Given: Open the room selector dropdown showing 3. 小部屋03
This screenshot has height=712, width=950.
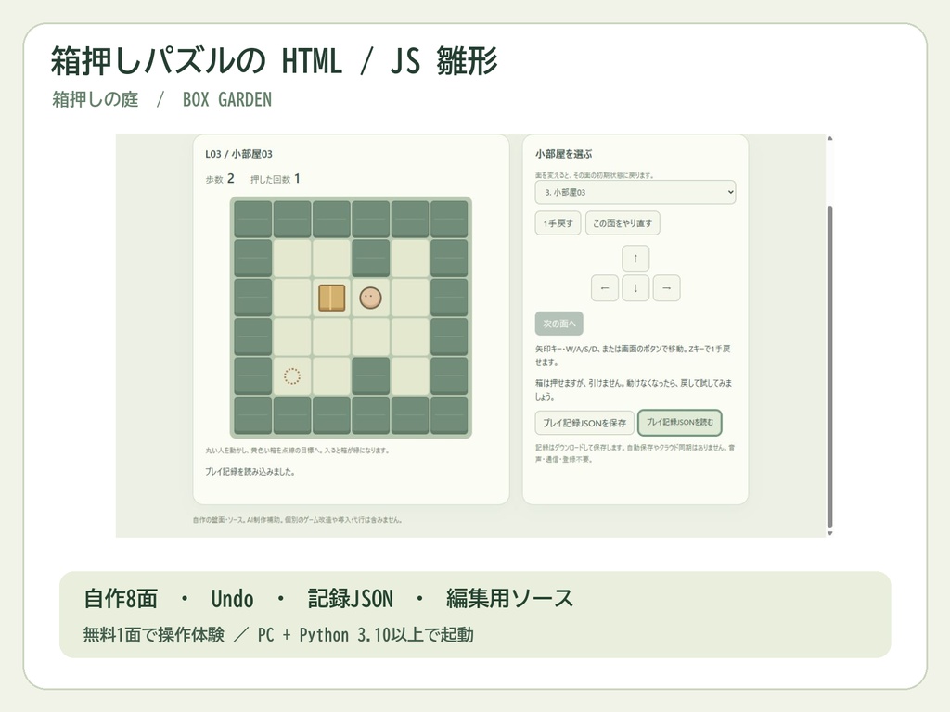Looking at the screenshot, I should click(635, 192).
